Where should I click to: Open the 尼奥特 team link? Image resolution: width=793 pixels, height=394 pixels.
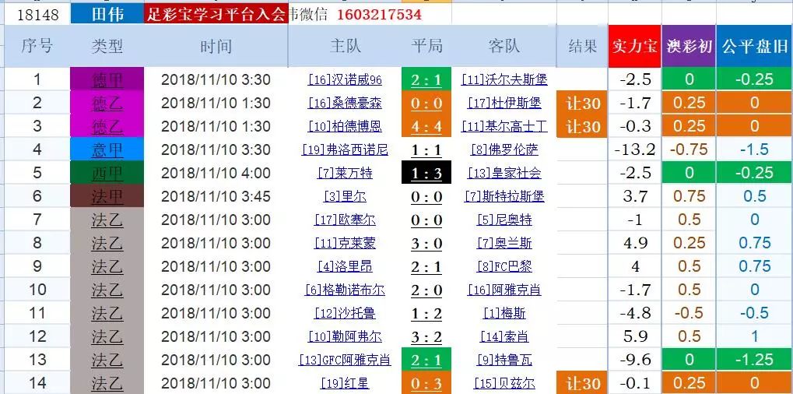[x=504, y=220]
